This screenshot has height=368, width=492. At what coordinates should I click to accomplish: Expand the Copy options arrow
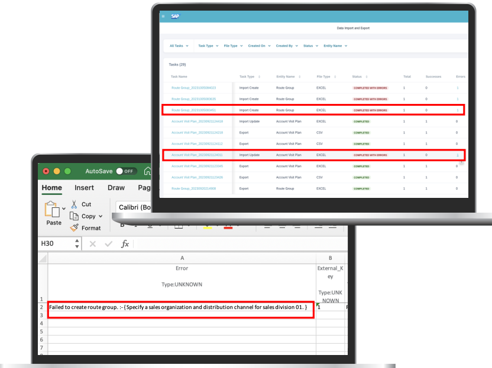[x=101, y=216]
